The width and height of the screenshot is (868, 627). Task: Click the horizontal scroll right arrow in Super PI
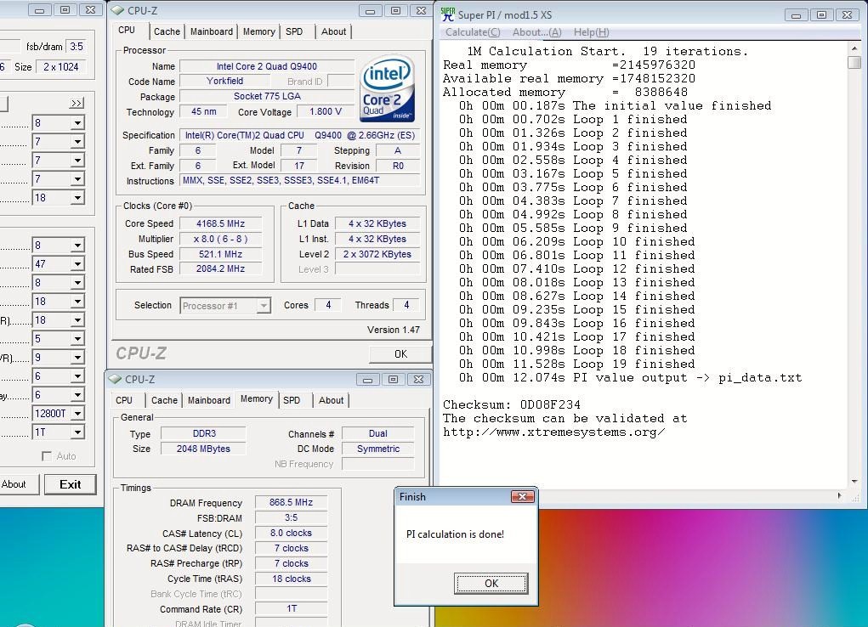coord(840,496)
